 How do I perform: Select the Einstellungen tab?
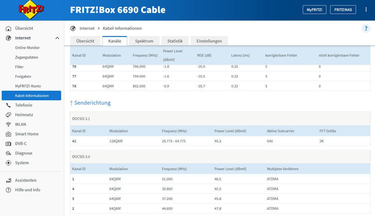tap(209, 40)
